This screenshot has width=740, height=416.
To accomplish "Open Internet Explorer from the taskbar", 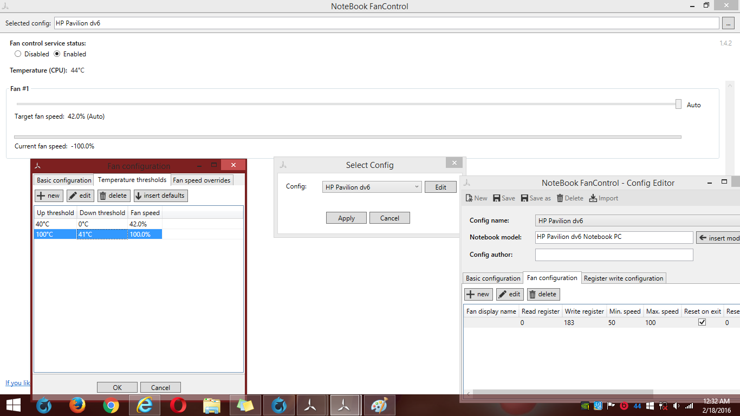I will 145,405.
